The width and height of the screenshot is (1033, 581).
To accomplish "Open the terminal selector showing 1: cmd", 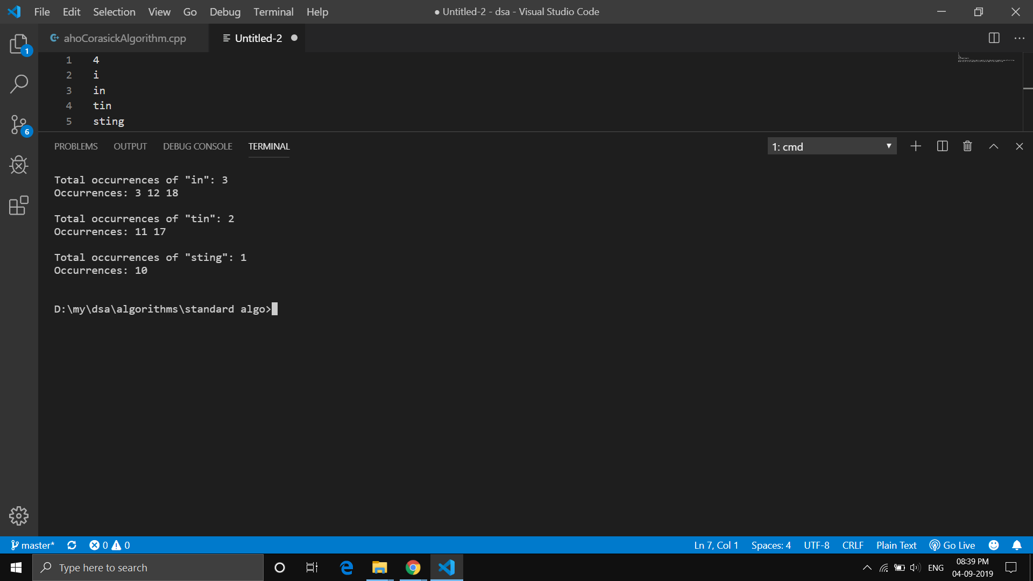I will tap(832, 146).
